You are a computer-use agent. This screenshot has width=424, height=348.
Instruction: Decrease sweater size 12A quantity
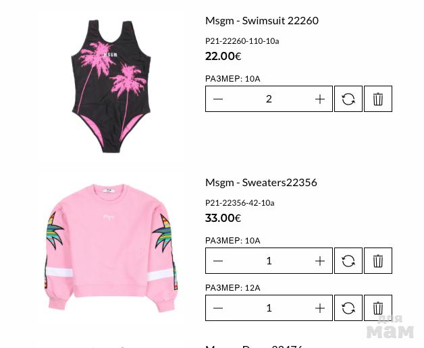(218, 308)
